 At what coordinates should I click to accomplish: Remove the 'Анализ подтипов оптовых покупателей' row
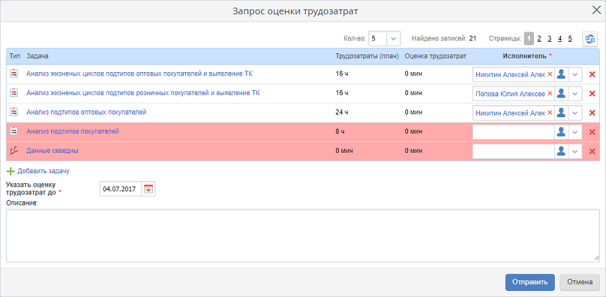(x=593, y=113)
